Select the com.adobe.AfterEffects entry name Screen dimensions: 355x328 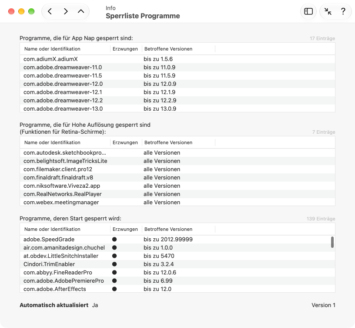click(55, 289)
